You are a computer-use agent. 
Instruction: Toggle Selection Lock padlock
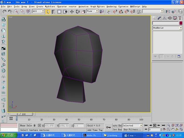click(34, 125)
